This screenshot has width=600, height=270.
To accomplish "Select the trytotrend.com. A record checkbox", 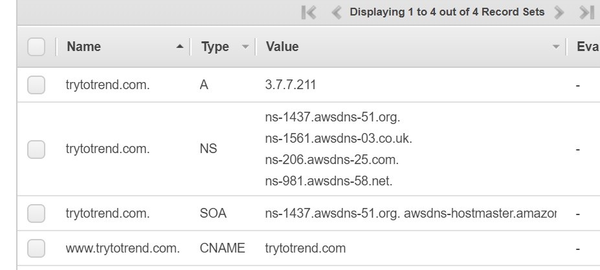I will 36,85.
